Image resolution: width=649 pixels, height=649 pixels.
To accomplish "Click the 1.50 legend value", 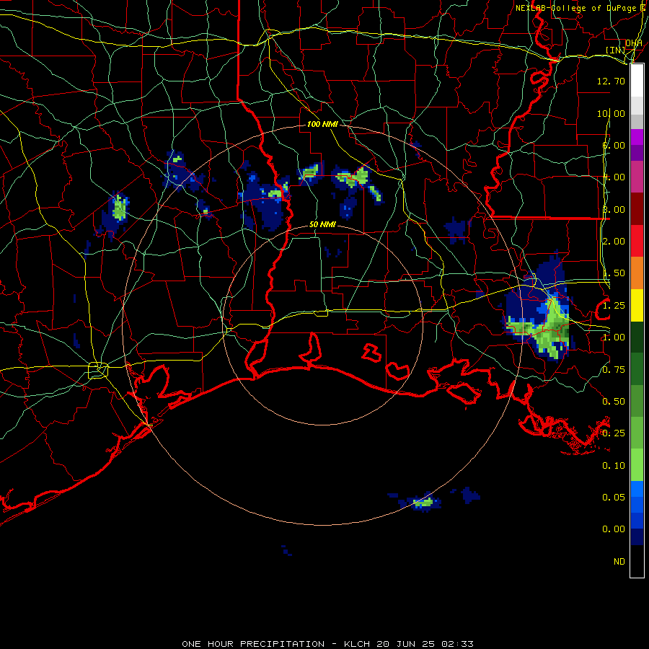I will click(614, 273).
